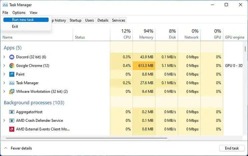This screenshot has height=156, width=248.
Task: Switch to the Details tab
Action: (103, 20)
